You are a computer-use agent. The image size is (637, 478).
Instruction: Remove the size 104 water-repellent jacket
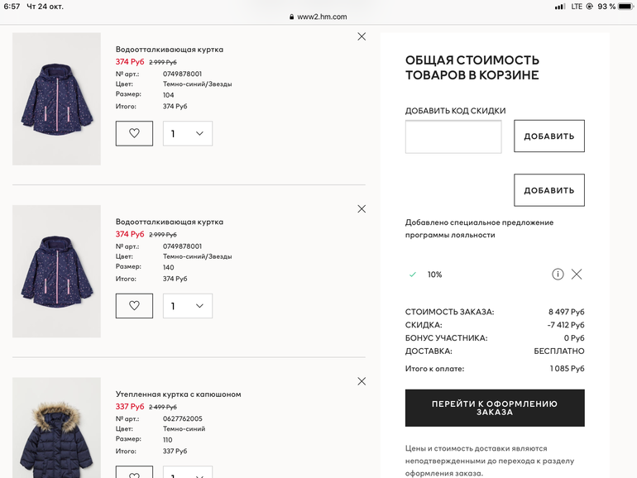tap(362, 36)
